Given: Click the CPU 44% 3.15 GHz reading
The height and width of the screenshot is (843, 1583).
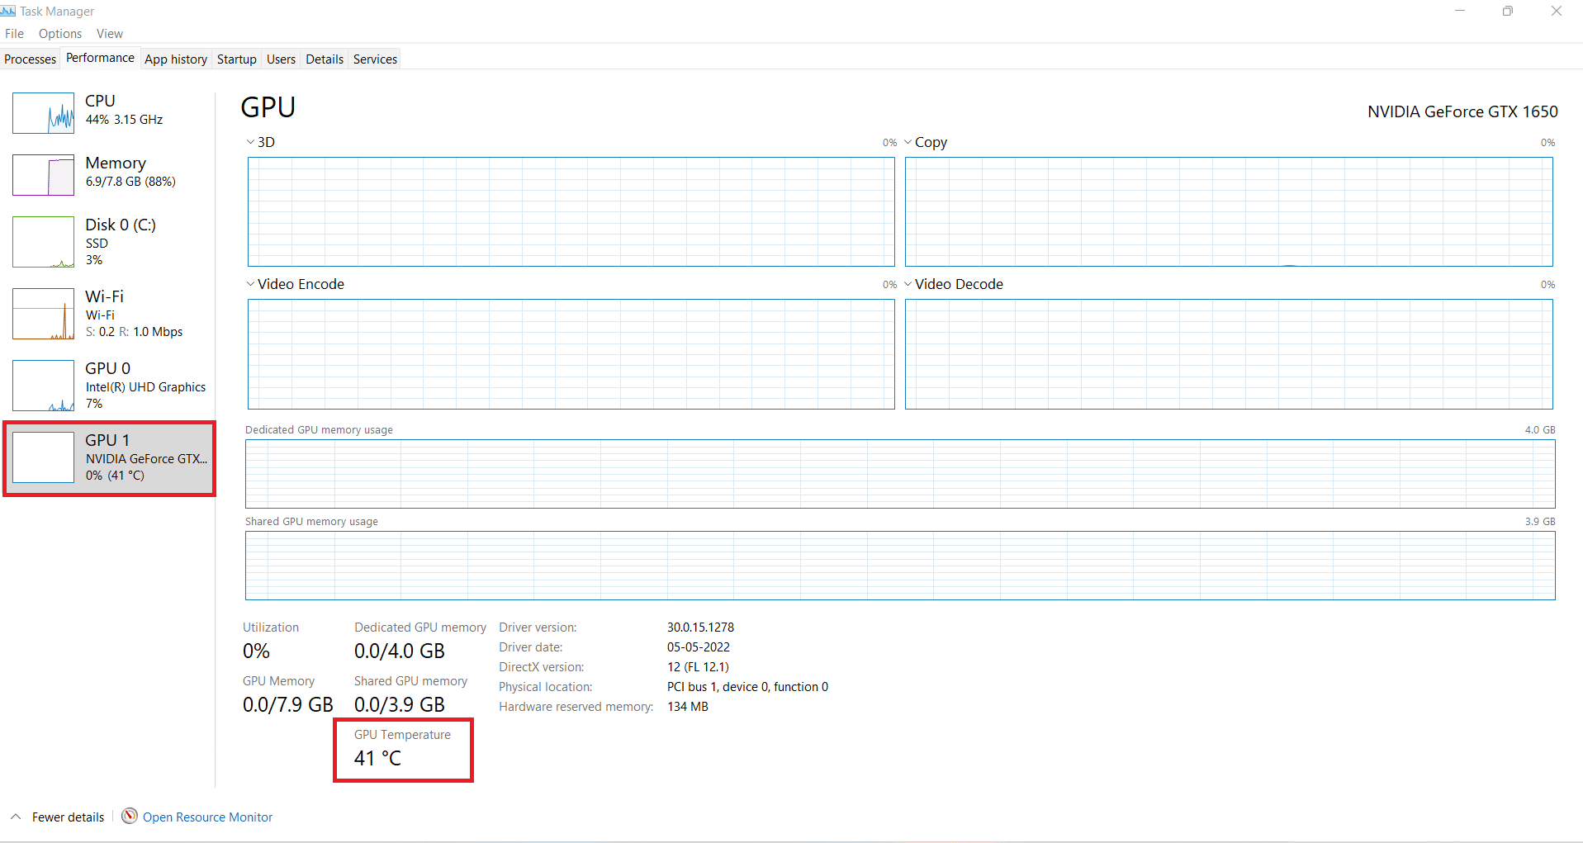Looking at the screenshot, I should (x=124, y=120).
